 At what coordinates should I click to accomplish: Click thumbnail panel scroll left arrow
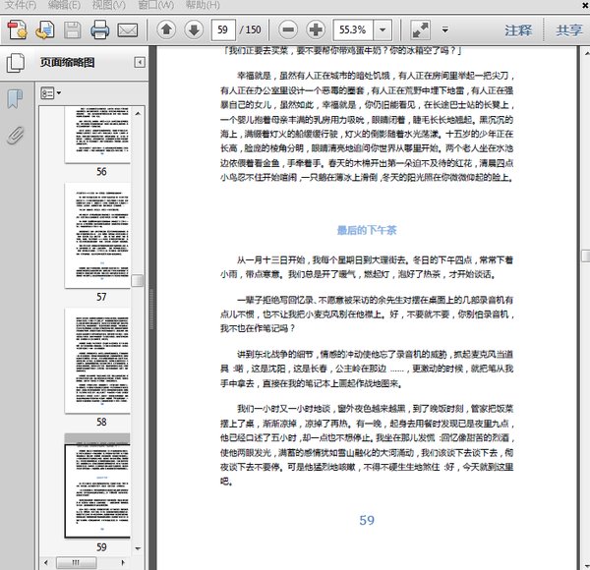[46, 563]
